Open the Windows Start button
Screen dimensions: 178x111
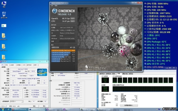click(x=3, y=109)
